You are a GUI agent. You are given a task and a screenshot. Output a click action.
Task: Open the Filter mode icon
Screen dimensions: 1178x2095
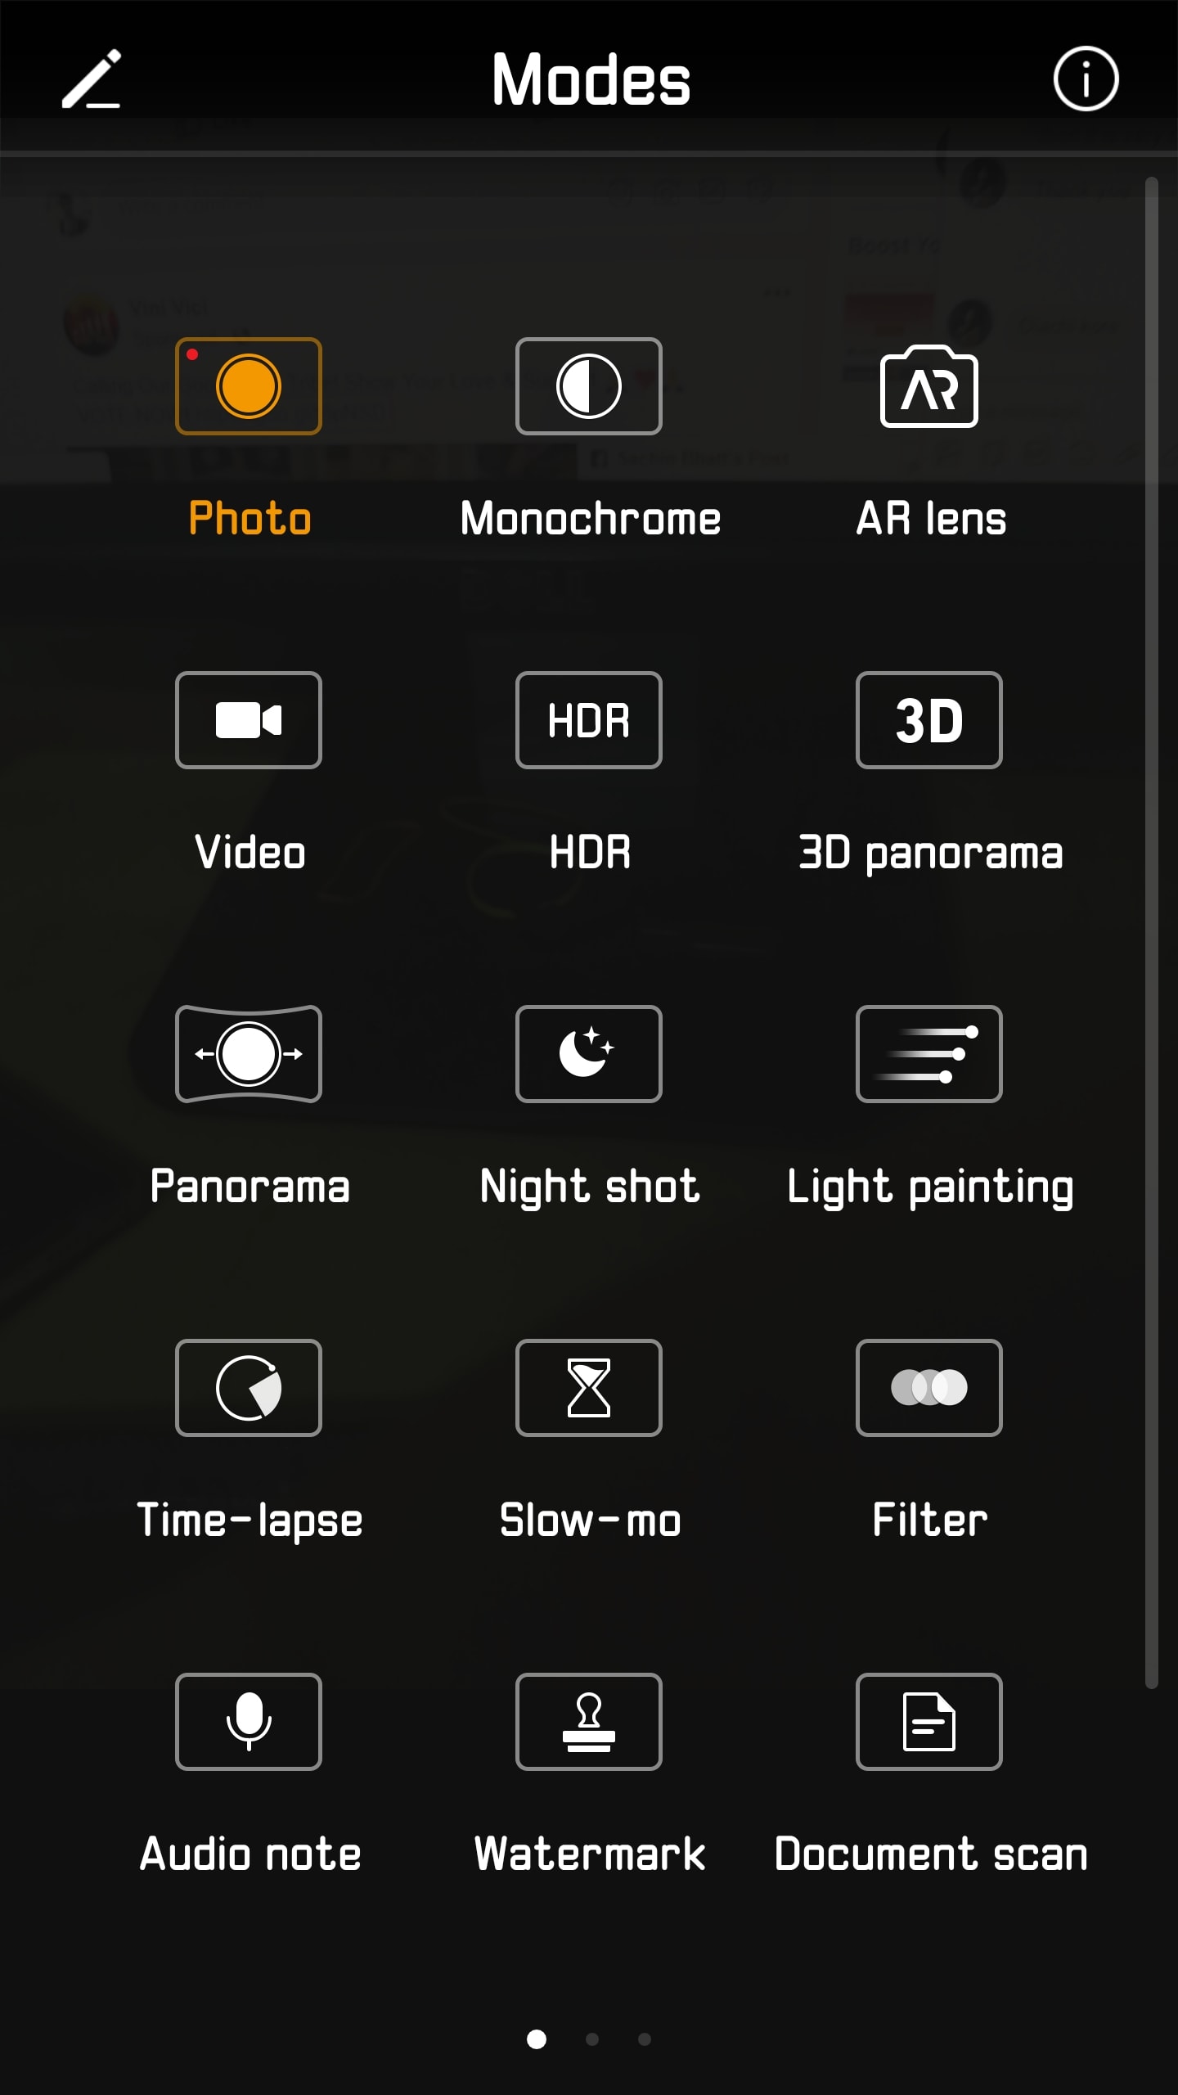coord(929,1388)
